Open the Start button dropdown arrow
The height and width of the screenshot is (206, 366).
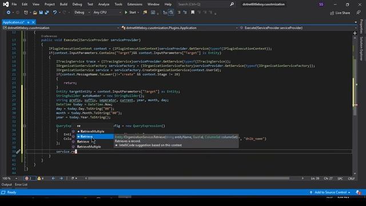(138, 13)
